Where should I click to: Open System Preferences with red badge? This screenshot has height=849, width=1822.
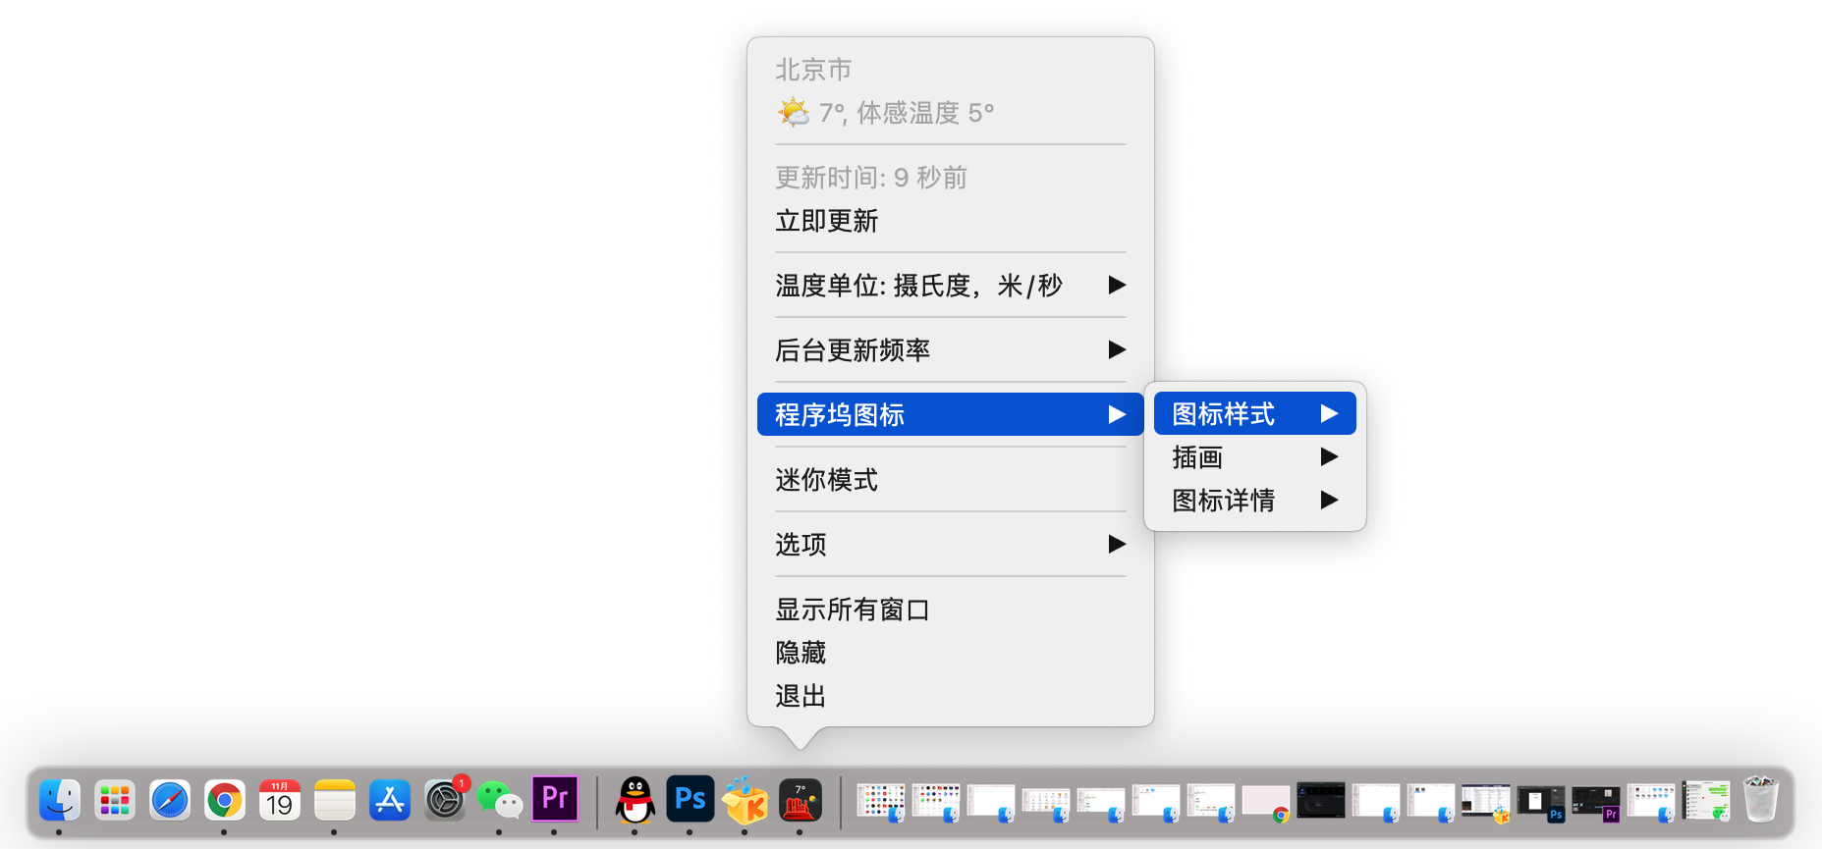tap(445, 800)
